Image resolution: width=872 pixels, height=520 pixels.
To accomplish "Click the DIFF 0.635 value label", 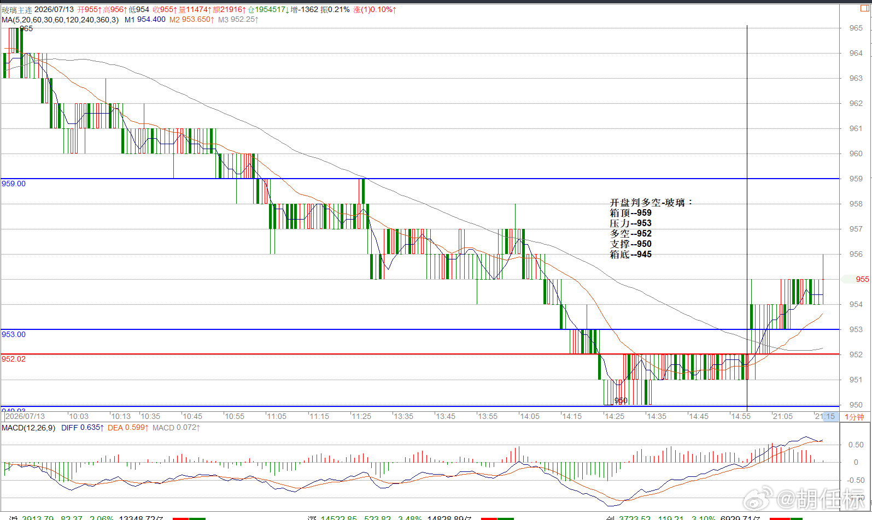I will tap(83, 428).
